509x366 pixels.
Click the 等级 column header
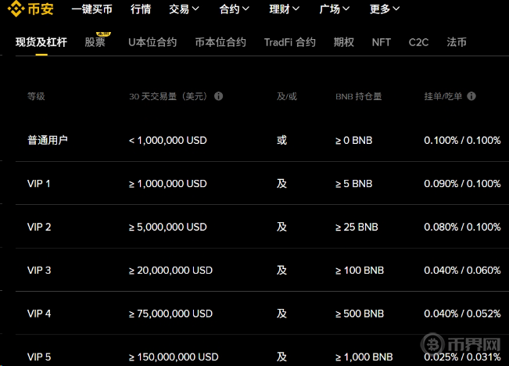tap(36, 96)
